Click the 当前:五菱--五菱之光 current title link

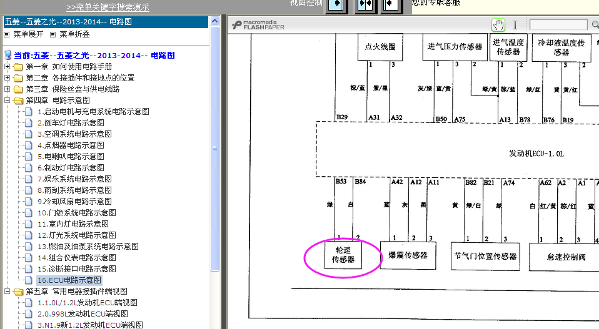click(94, 56)
